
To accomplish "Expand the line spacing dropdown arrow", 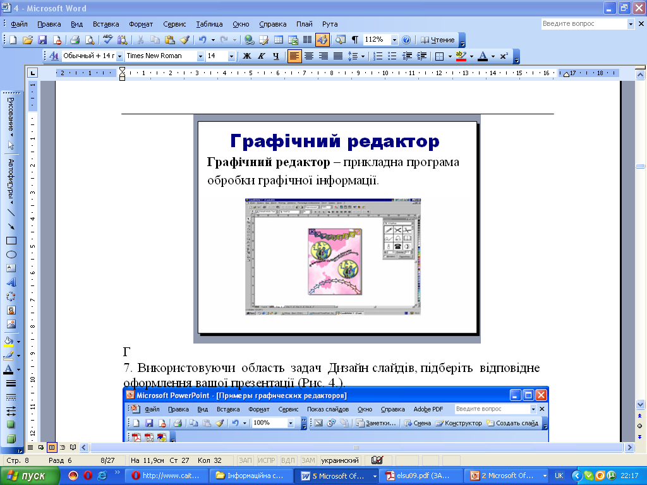I will point(363,56).
